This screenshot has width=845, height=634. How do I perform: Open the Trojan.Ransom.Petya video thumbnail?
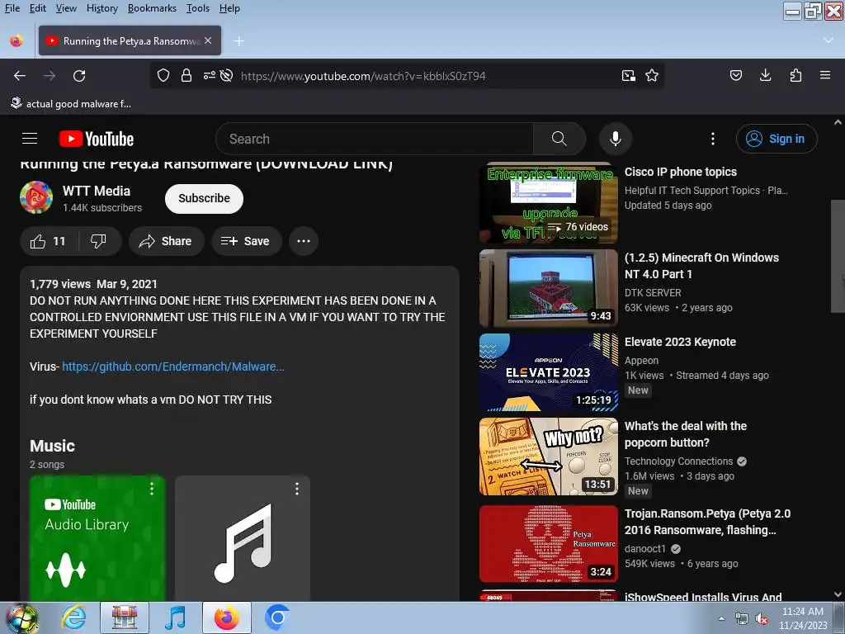[549, 544]
